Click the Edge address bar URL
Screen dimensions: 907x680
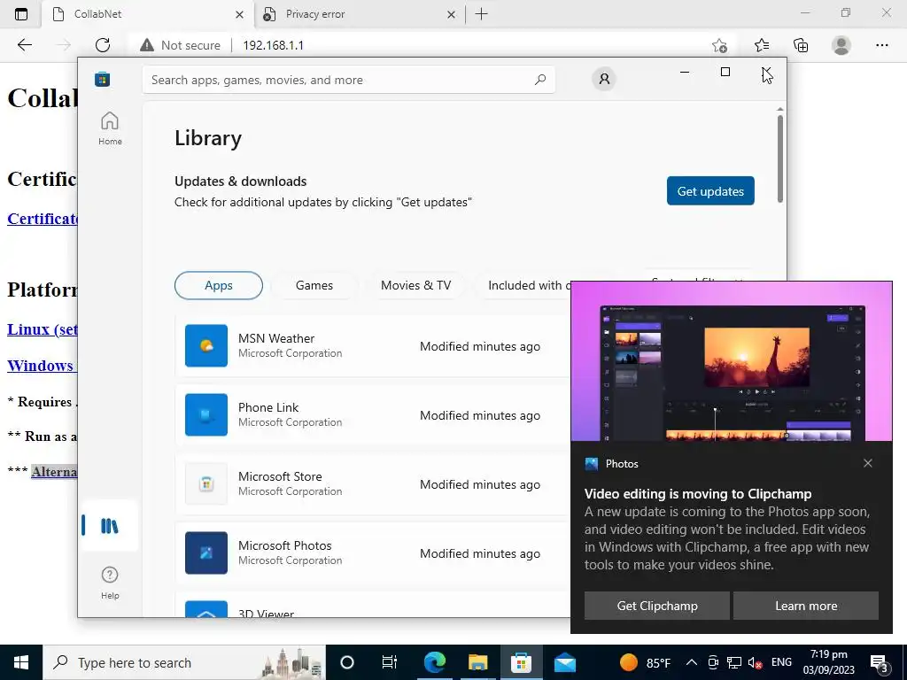point(273,45)
